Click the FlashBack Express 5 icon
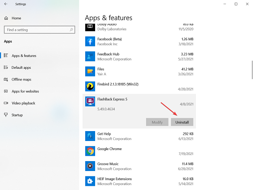 tap(90, 101)
